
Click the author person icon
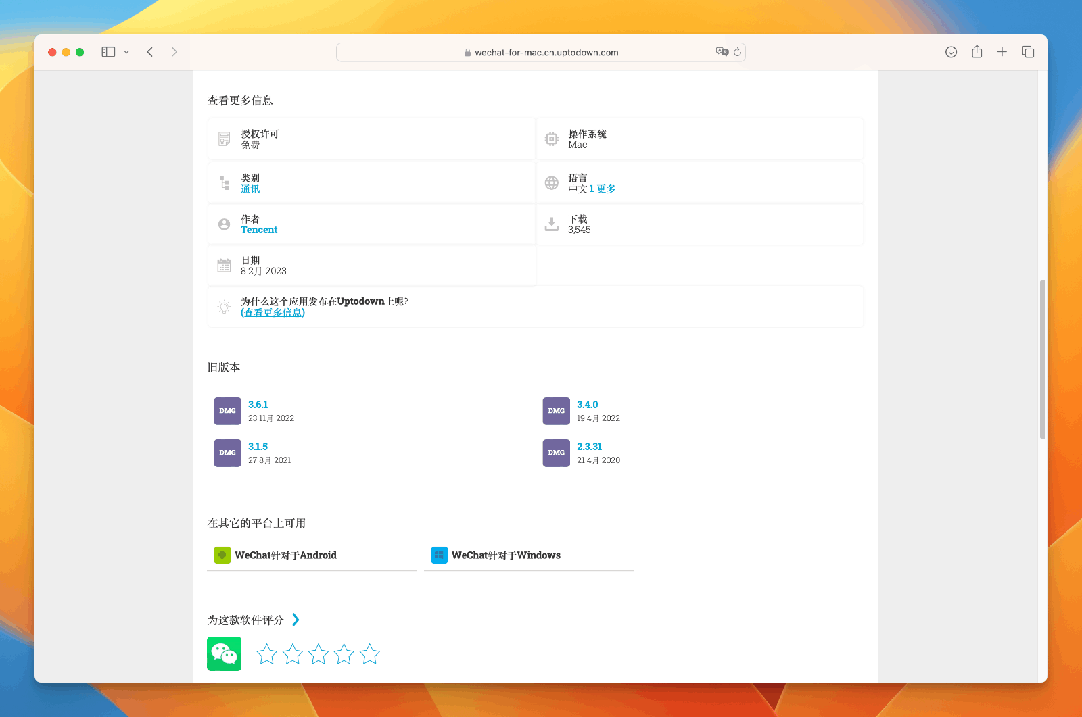[x=225, y=224]
